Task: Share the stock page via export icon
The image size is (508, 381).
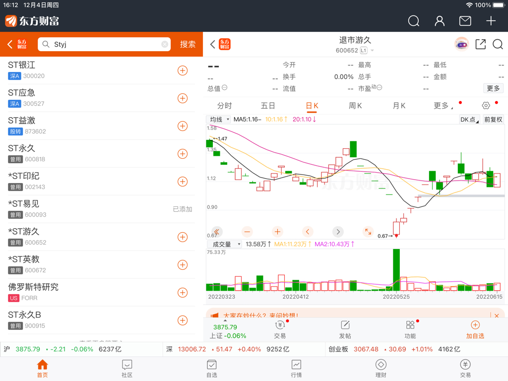Action: (480, 44)
